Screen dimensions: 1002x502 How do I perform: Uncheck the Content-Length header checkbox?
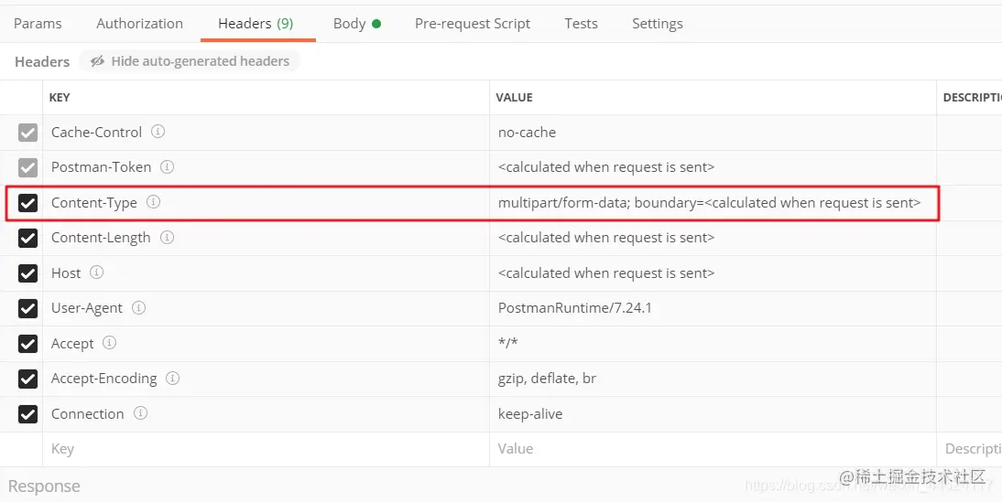tap(28, 238)
